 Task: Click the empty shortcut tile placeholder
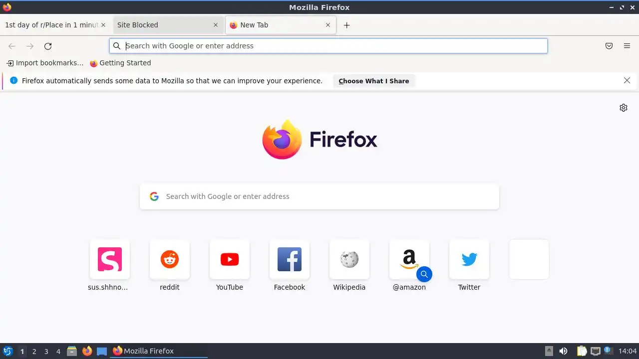pos(529,259)
